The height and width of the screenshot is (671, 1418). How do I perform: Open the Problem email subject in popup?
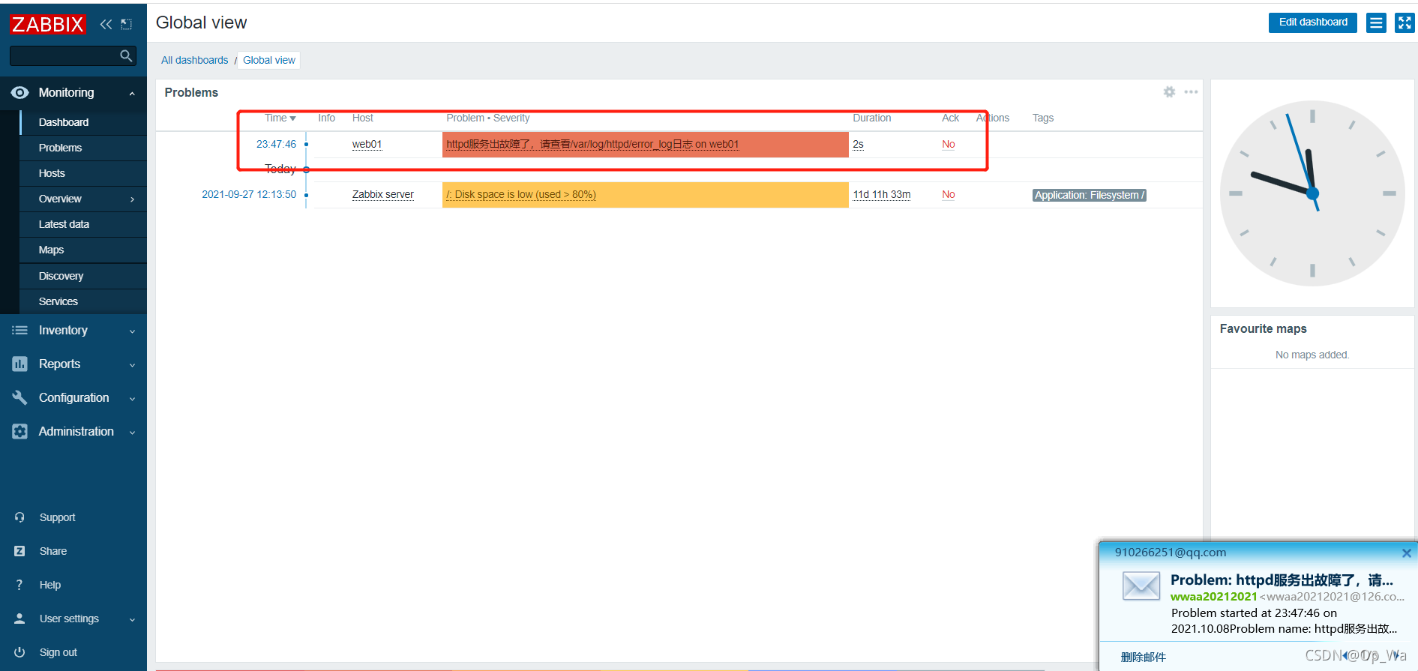point(1282,580)
